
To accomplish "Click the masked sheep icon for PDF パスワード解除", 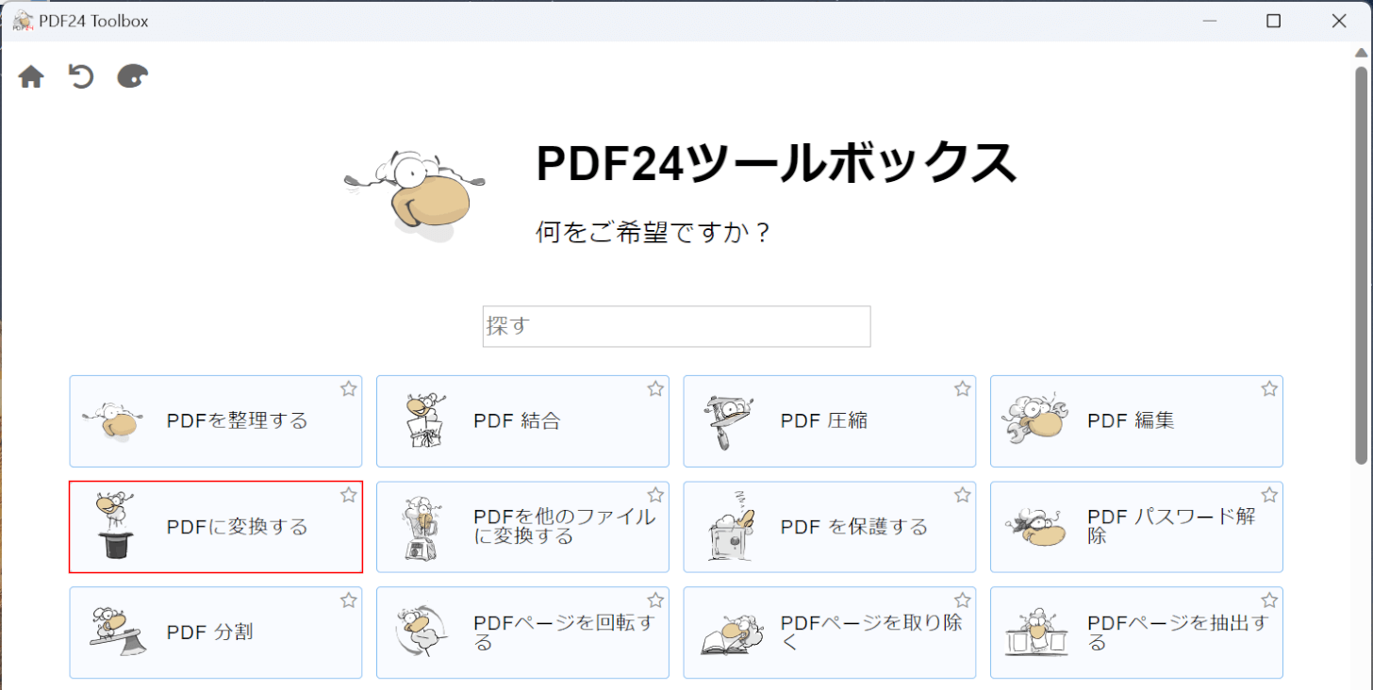I will click(x=1035, y=529).
